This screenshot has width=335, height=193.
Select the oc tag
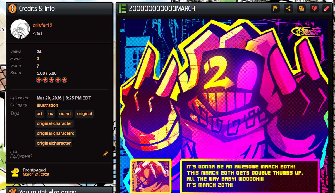51,114
